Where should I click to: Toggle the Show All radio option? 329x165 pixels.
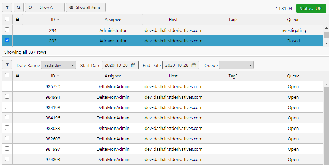point(30,7)
